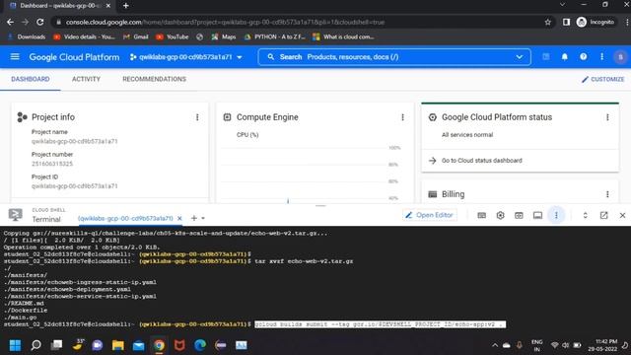Add a new Cloud Shell terminal tab

point(194,218)
